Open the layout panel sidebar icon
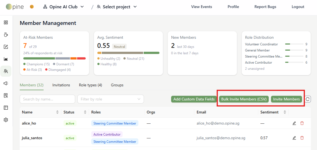 tap(6, 108)
